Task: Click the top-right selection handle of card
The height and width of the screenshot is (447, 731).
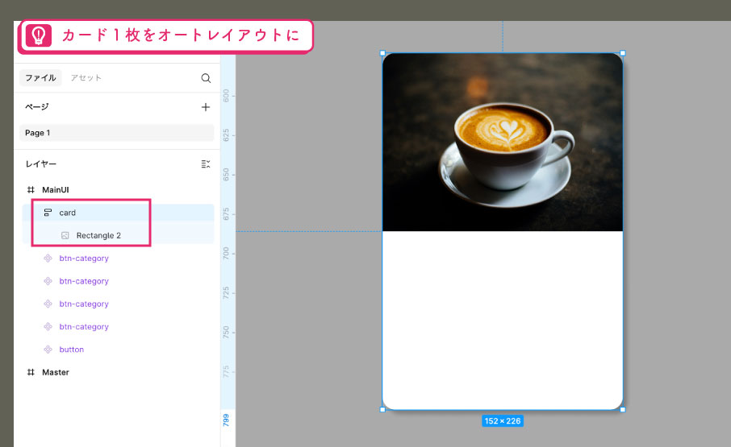Action: 623,53
